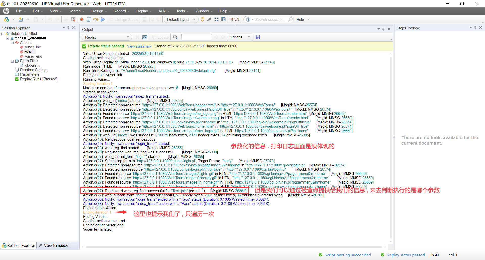Click the four-squares grid toolbar icon
The image size is (485, 260).
216,19
